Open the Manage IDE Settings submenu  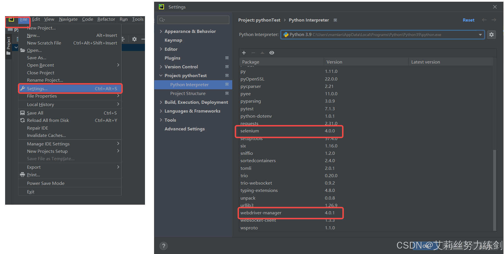(70, 144)
